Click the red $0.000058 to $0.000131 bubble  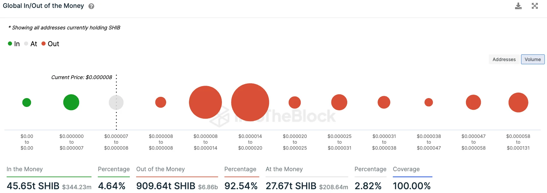coord(518,102)
